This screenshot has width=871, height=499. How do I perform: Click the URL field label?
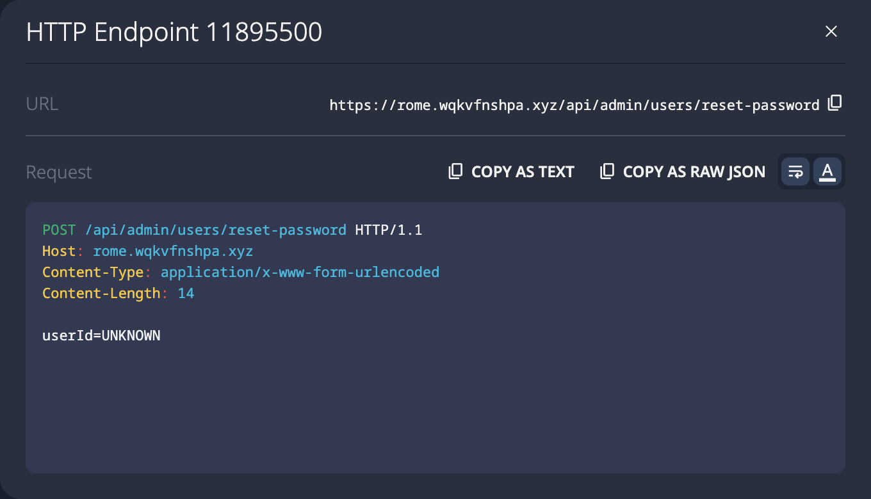point(42,103)
